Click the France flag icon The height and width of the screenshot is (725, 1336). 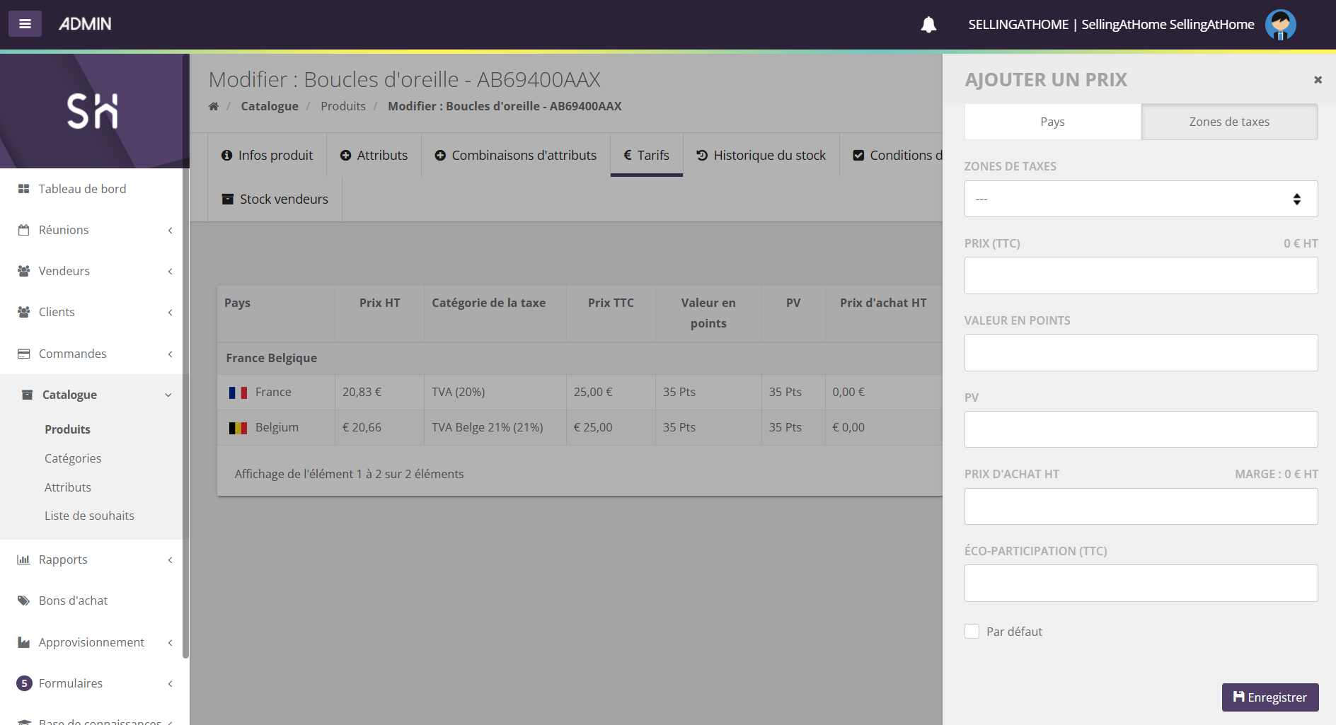[238, 393]
